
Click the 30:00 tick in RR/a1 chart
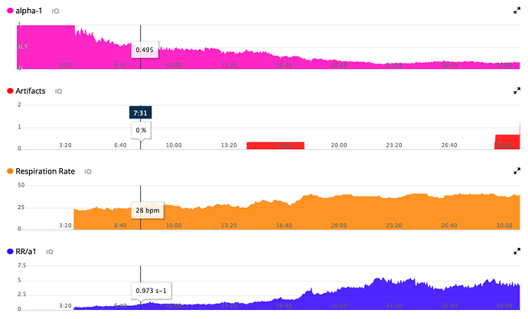504,305
